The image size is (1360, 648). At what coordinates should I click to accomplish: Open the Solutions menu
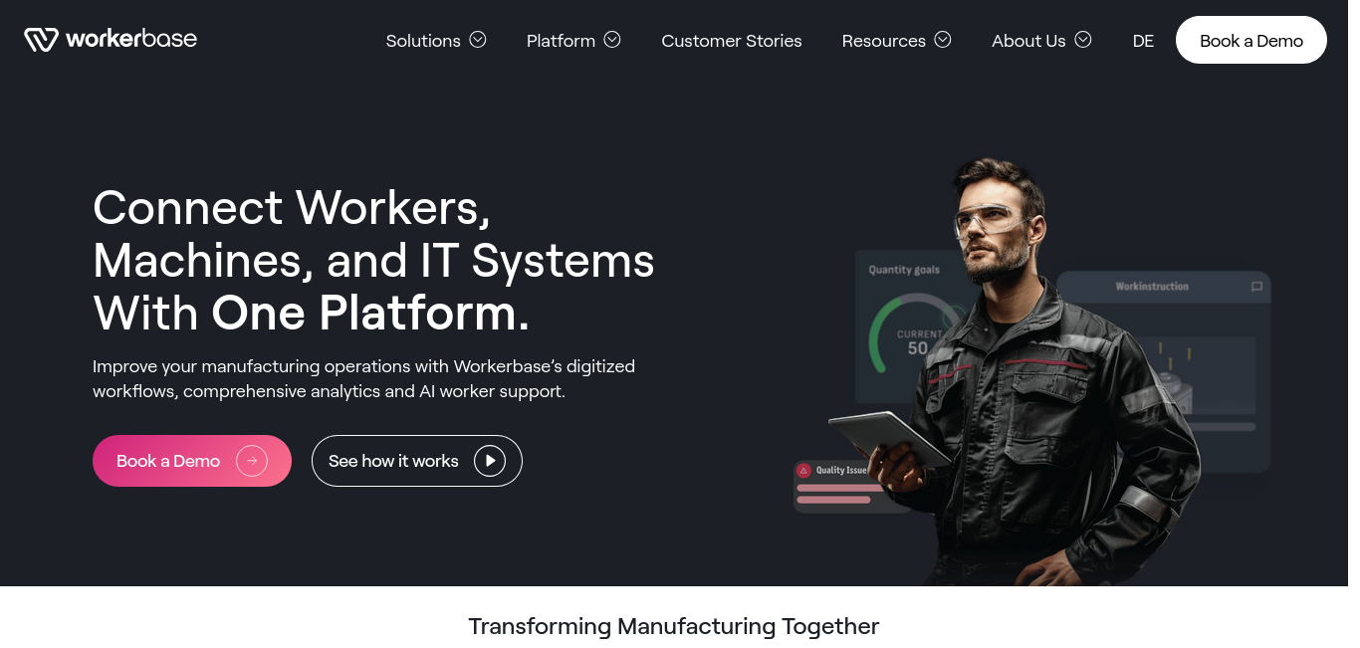(x=423, y=41)
